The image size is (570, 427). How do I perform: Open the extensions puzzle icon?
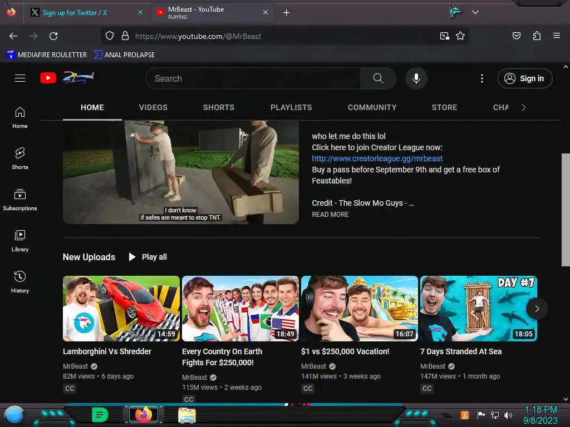[x=537, y=36]
